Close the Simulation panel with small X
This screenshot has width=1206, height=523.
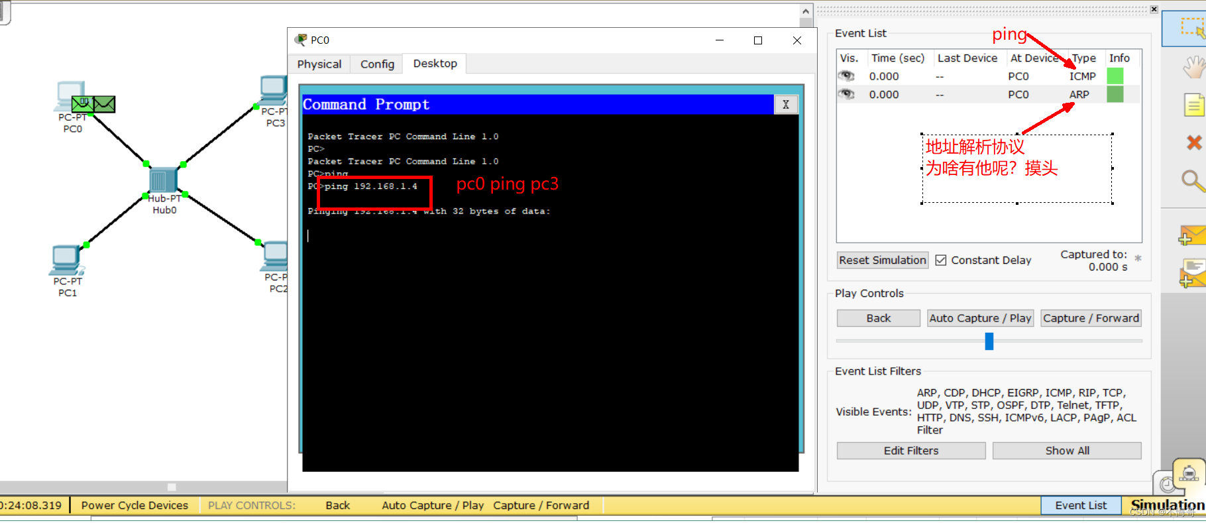[x=1154, y=9]
